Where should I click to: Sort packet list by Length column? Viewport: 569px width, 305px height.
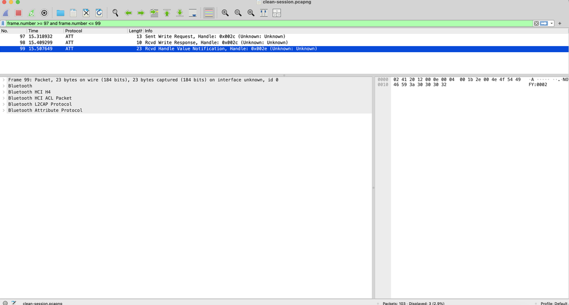[136, 31]
